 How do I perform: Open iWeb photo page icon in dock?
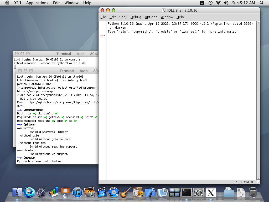pyautogui.click(x=138, y=192)
